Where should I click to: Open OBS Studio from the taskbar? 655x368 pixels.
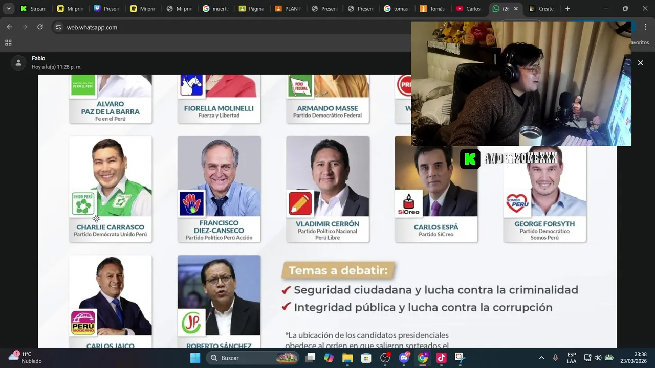click(385, 358)
